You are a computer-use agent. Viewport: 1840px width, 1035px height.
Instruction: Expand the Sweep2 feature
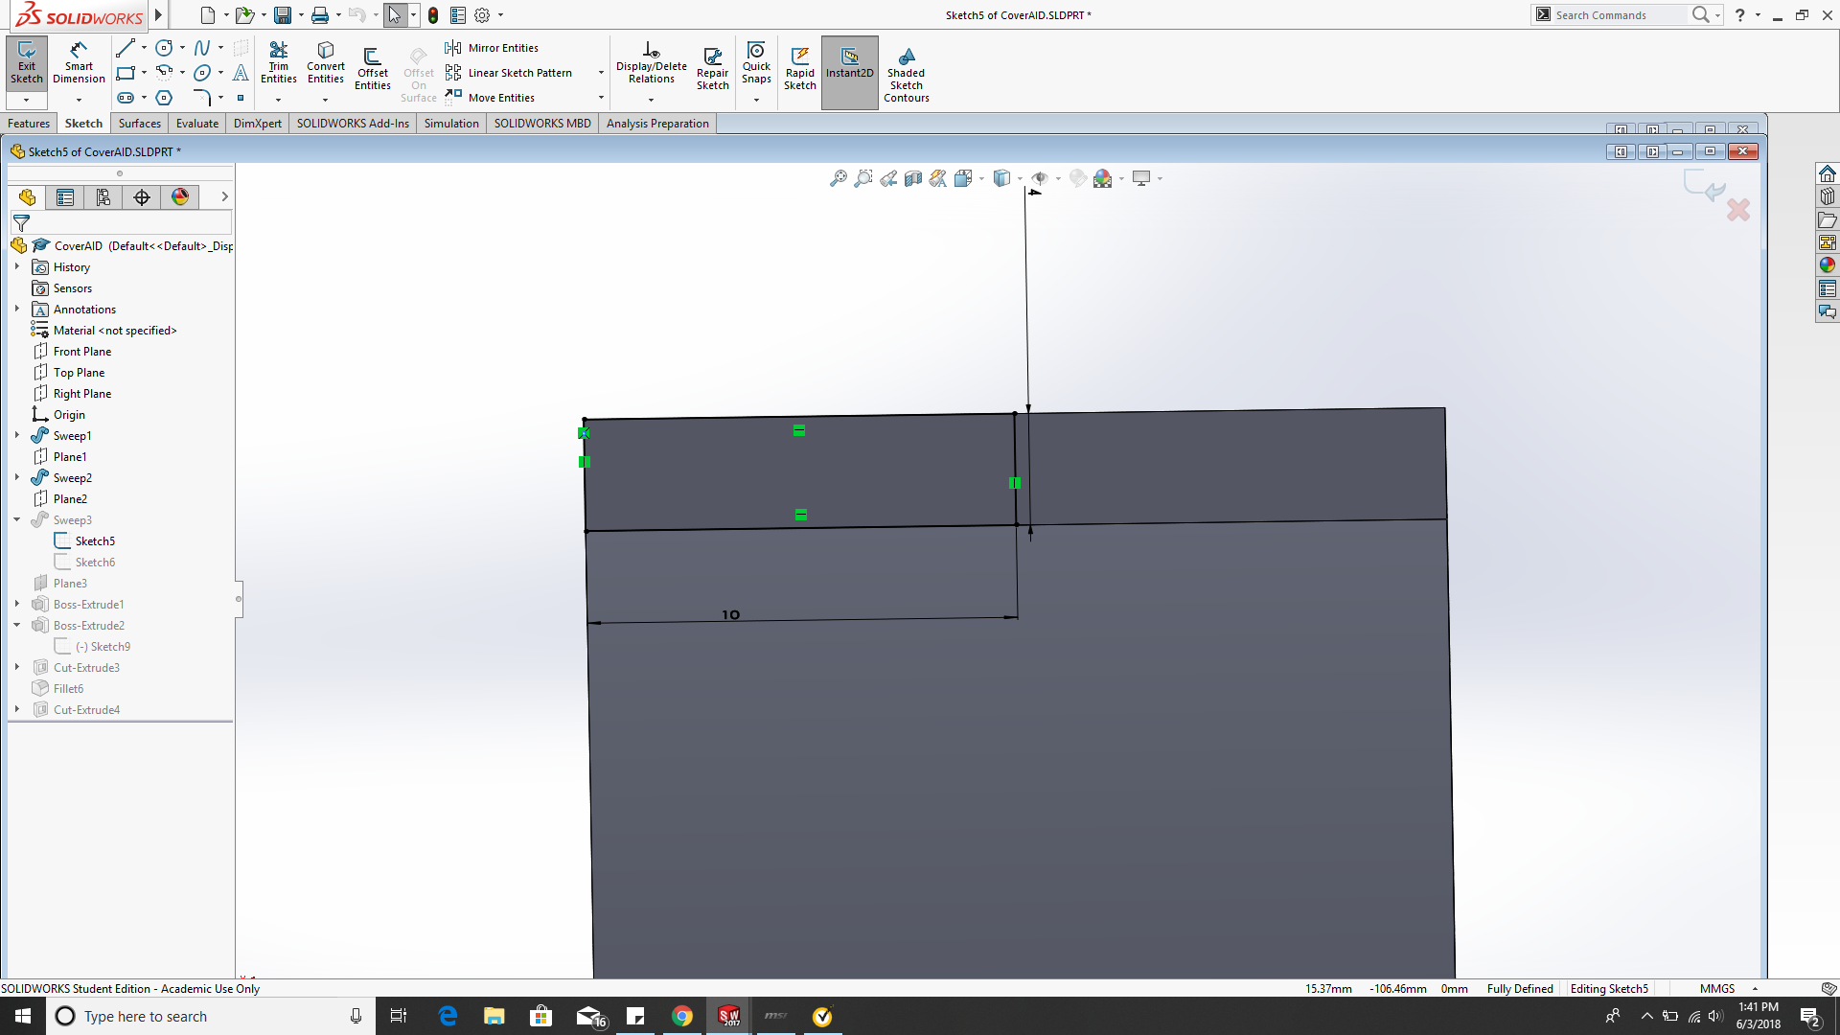(17, 477)
